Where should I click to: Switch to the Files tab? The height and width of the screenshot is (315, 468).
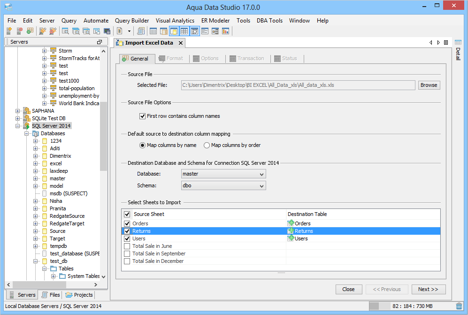click(51, 295)
